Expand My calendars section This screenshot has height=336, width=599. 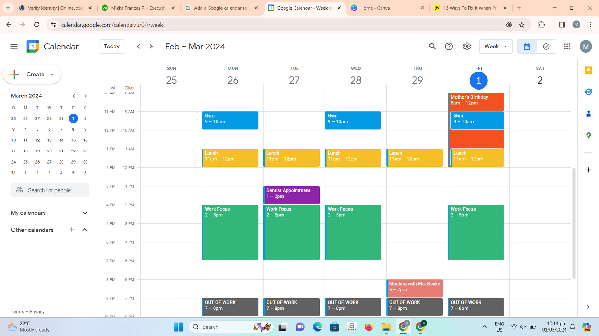[x=85, y=213]
